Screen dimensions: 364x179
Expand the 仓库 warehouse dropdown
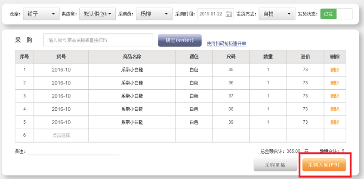41,14
